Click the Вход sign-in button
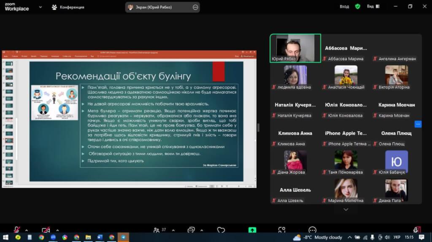This screenshot has height=242, width=432. click(x=344, y=7)
